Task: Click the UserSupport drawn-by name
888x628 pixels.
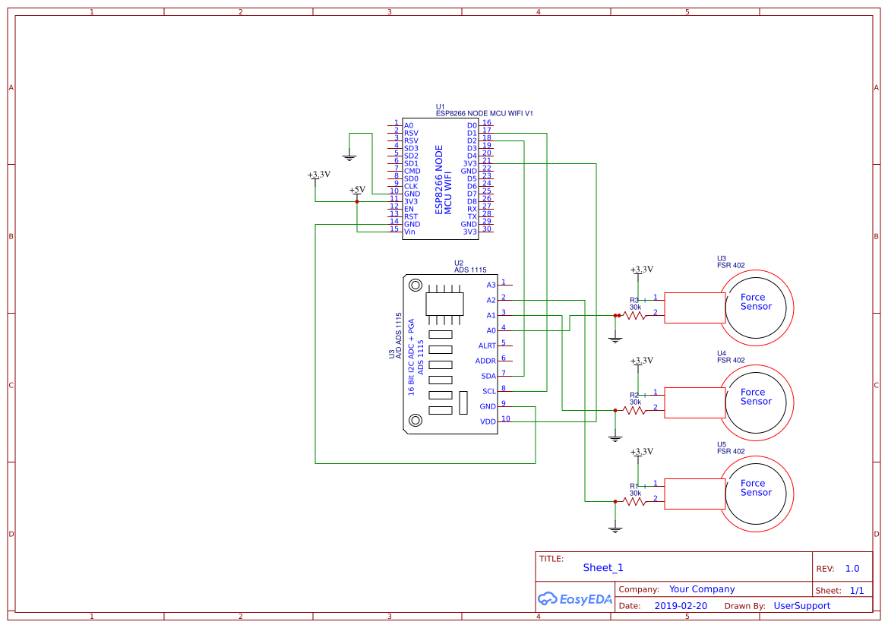Action: coord(803,605)
